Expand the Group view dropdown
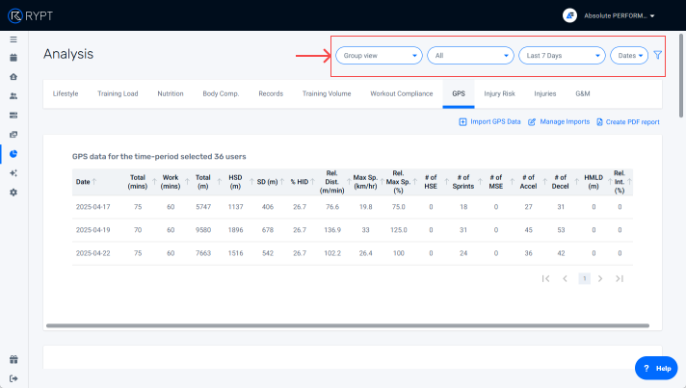This screenshot has width=686, height=388. (379, 56)
